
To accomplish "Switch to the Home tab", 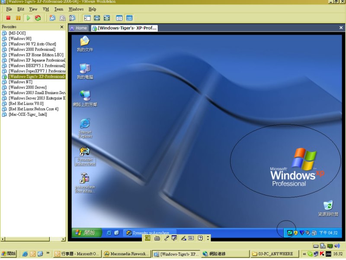I will coord(79,28).
